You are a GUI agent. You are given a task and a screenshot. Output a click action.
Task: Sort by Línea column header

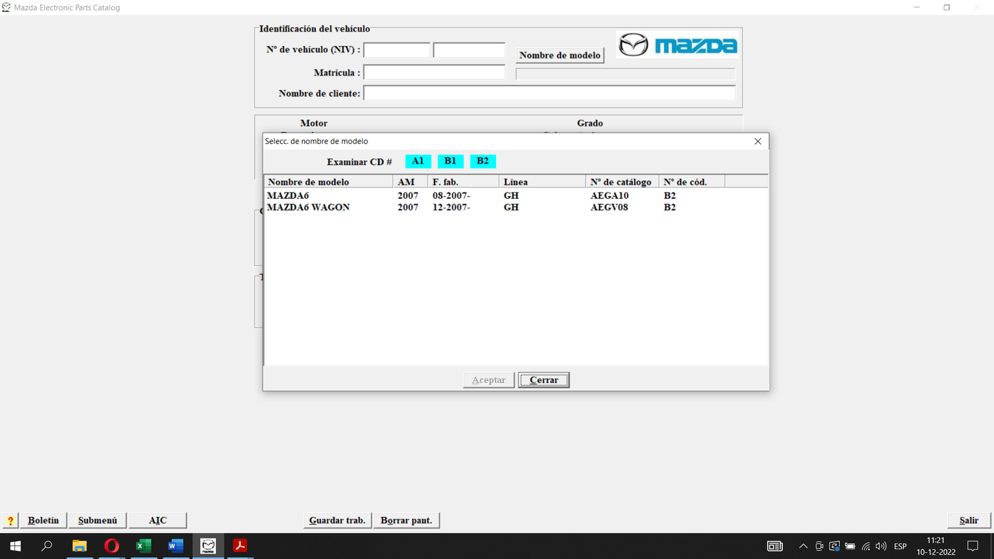(x=542, y=182)
